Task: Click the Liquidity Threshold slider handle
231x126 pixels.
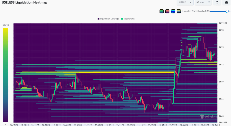Action: click(227, 11)
